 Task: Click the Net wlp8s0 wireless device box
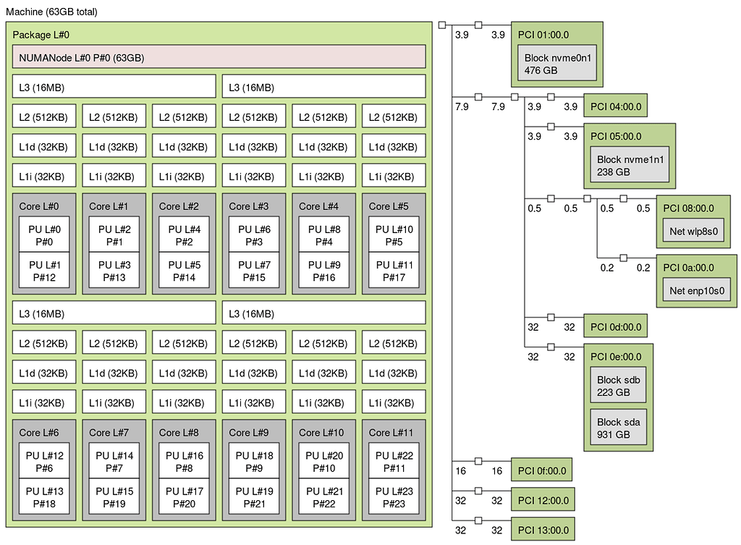coord(694,231)
